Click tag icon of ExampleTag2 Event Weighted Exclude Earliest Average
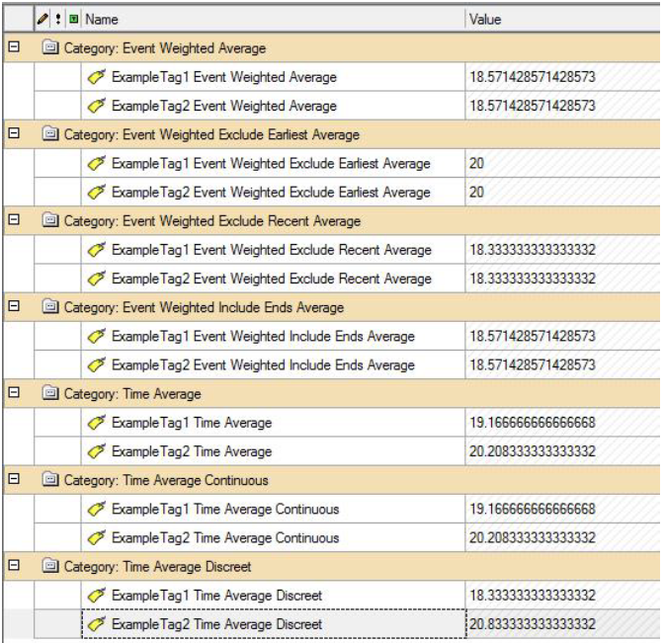This screenshot has width=666, height=643. tap(97, 192)
